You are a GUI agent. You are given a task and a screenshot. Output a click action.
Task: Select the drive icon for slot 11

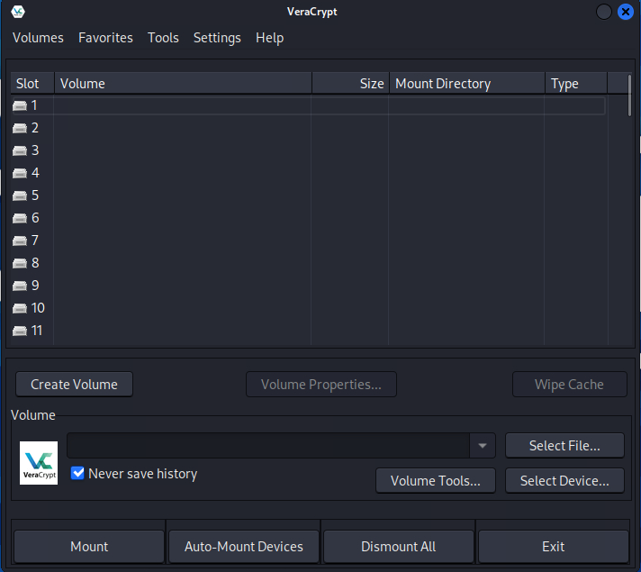pos(20,331)
